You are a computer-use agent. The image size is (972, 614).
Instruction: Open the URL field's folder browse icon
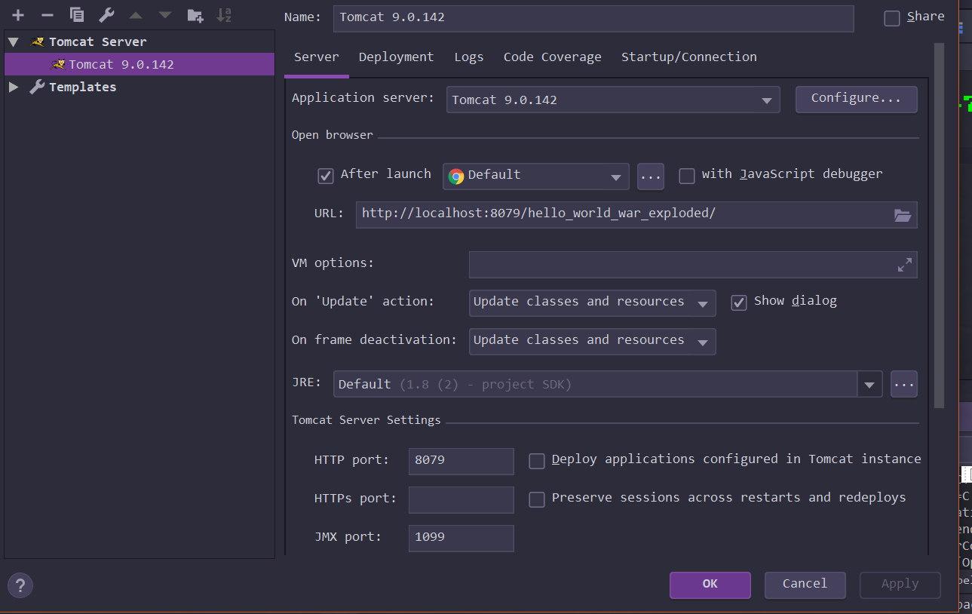point(903,215)
